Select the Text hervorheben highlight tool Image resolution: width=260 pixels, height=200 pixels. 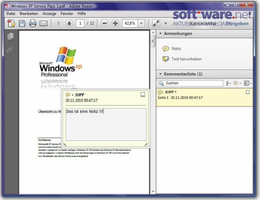(165, 59)
